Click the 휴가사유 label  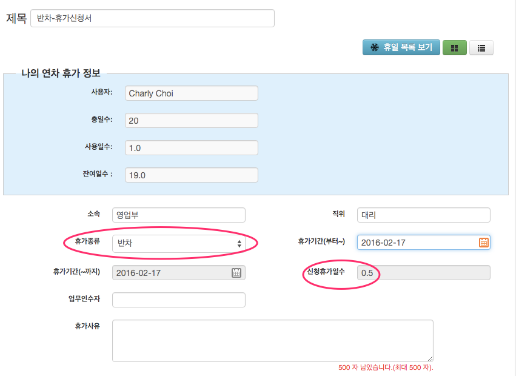point(87,326)
